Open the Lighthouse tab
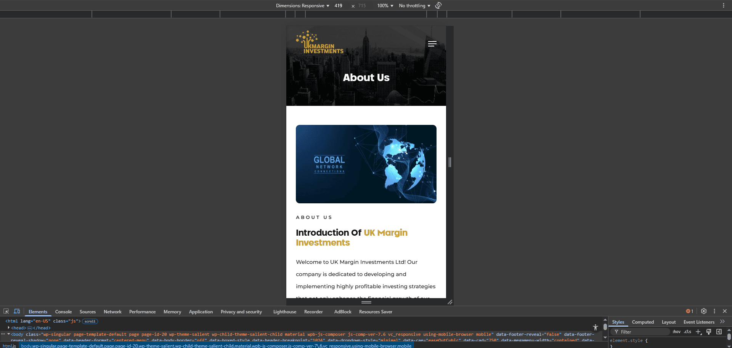The image size is (732, 348). pyautogui.click(x=285, y=311)
